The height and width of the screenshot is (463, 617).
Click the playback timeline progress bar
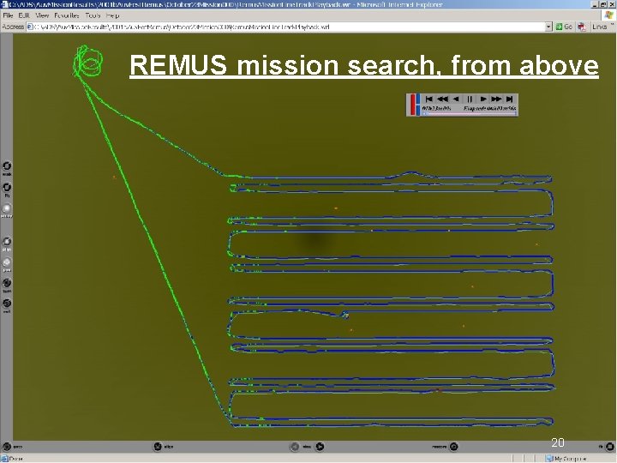tap(469, 114)
